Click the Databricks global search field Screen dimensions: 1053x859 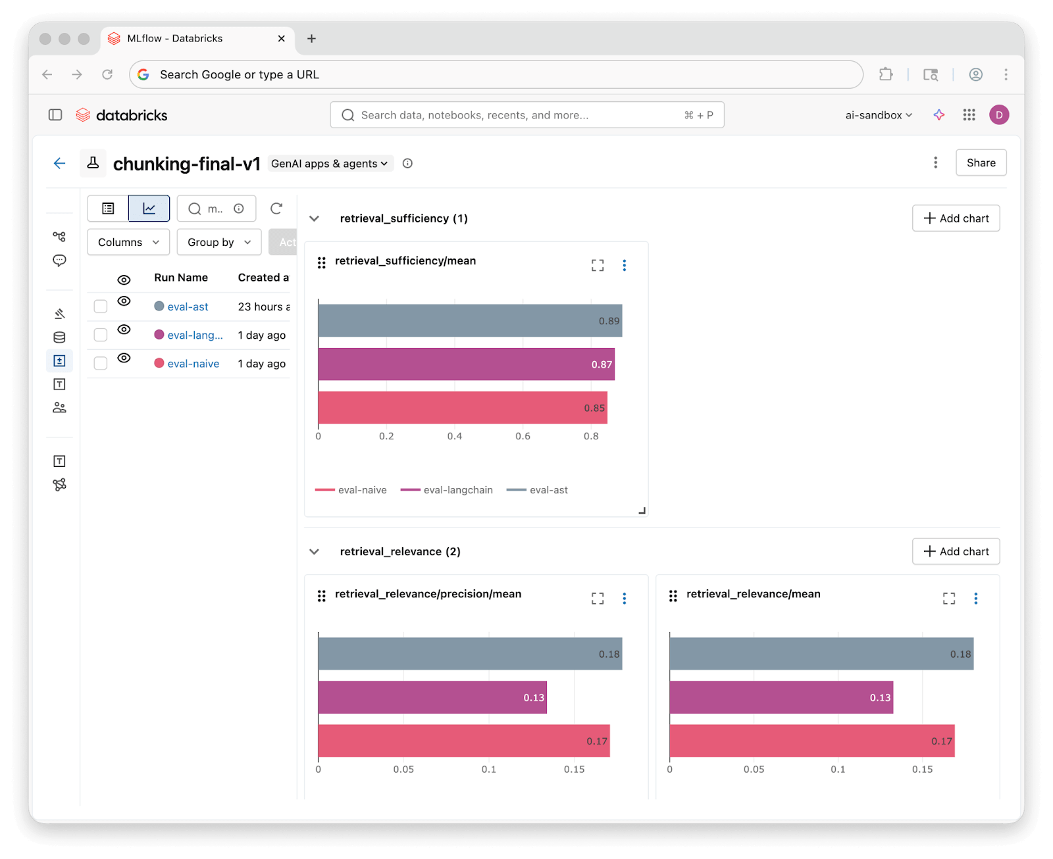(x=526, y=115)
